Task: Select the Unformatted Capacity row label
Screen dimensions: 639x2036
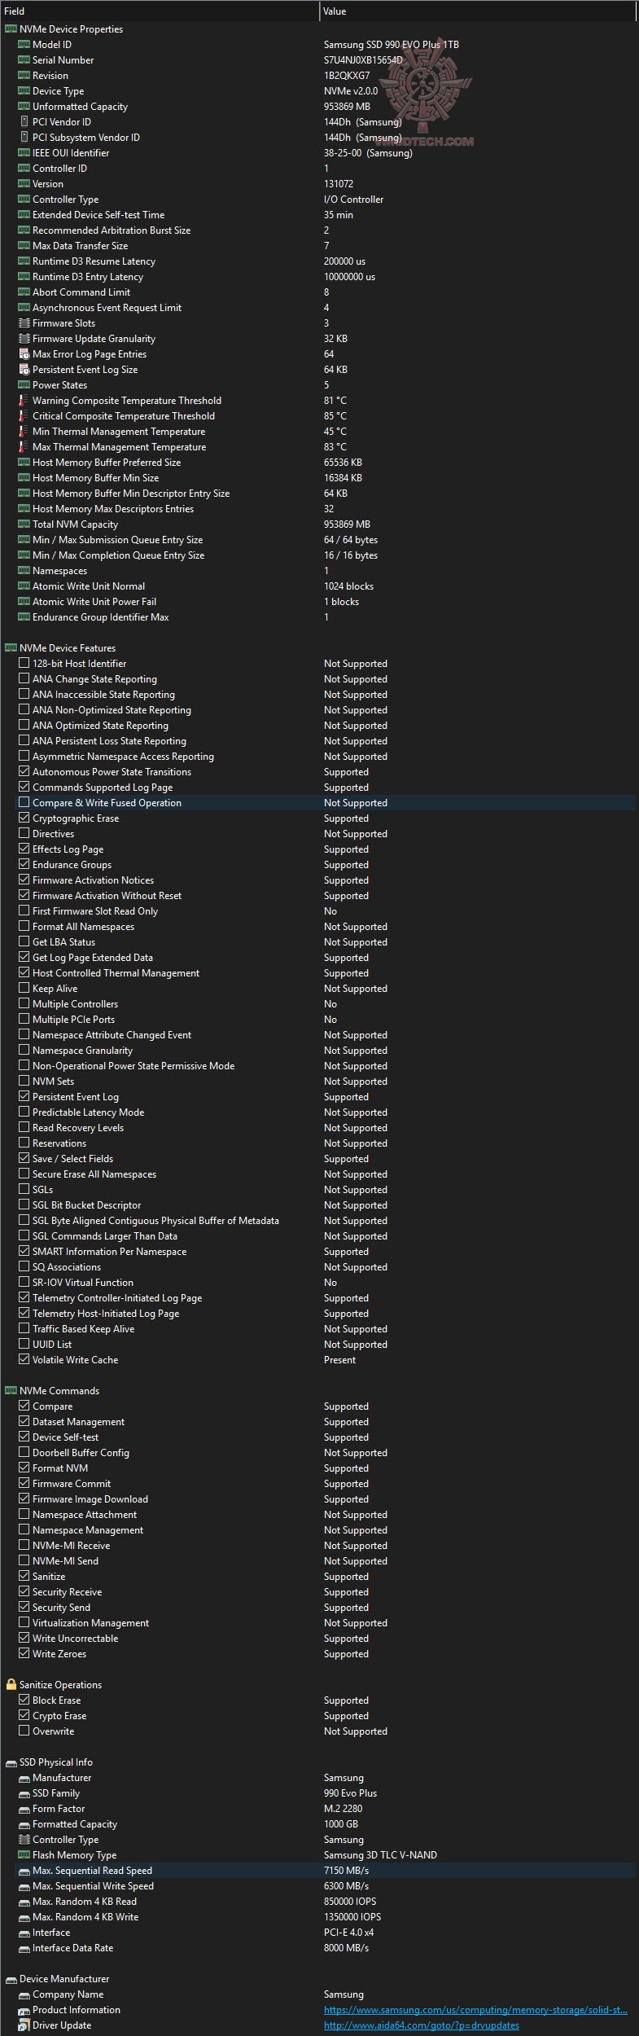Action: [80, 107]
